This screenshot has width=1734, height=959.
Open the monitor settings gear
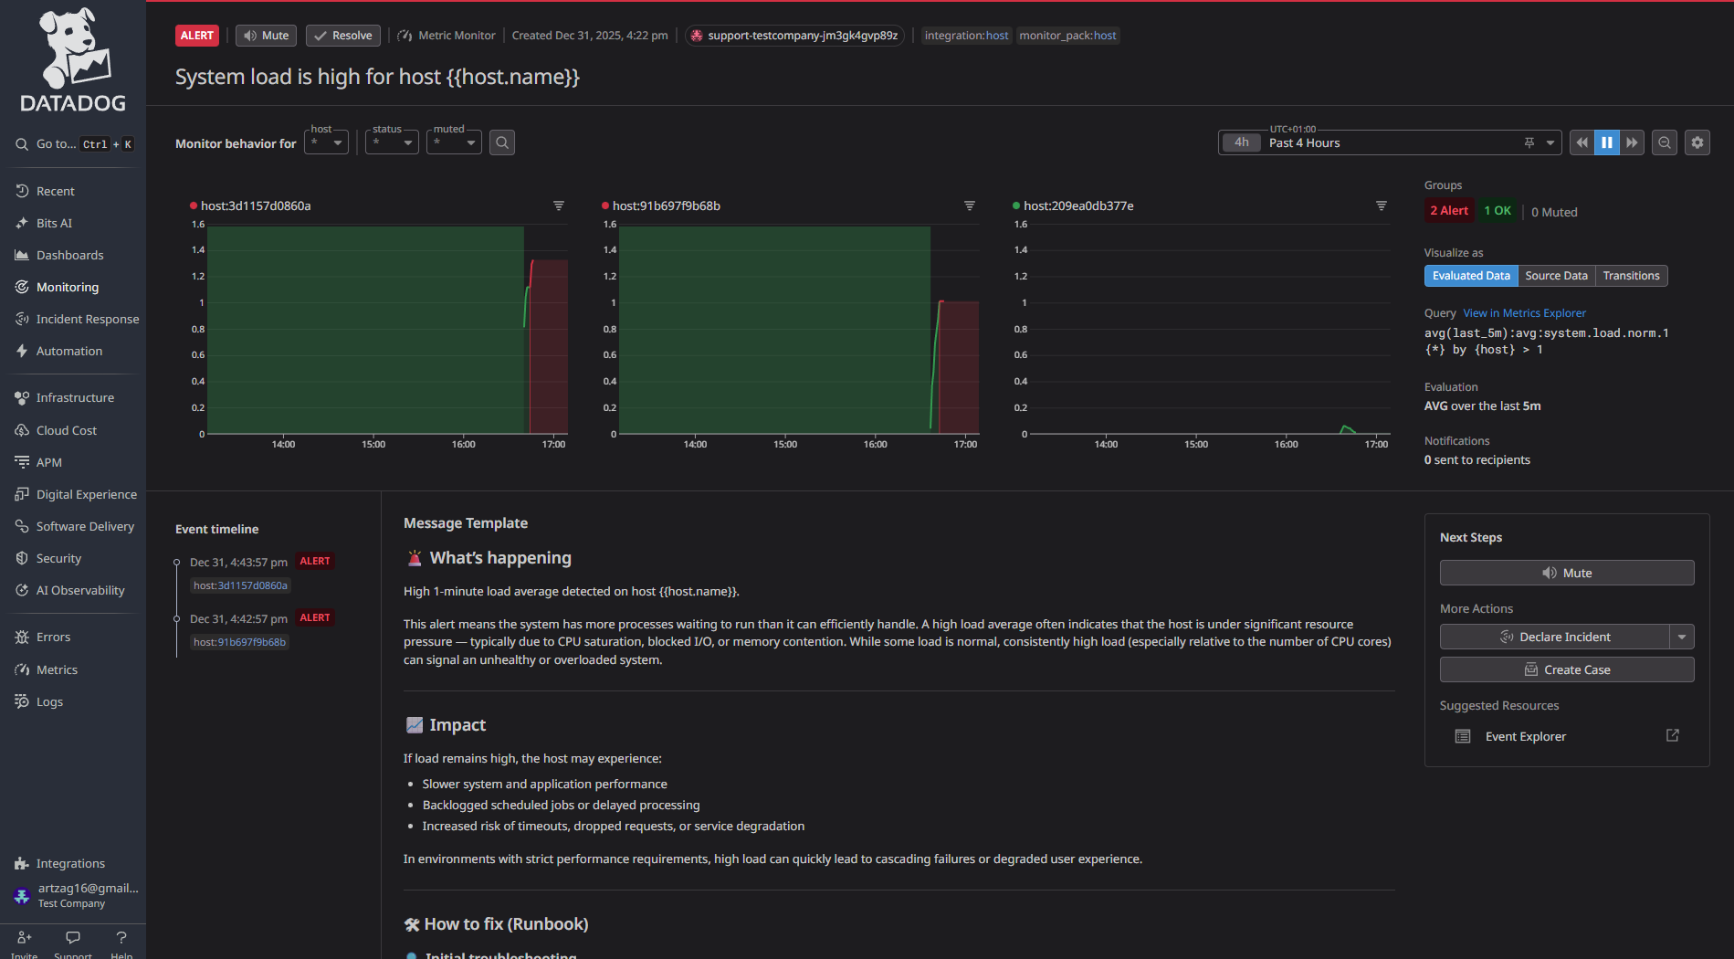(1697, 142)
